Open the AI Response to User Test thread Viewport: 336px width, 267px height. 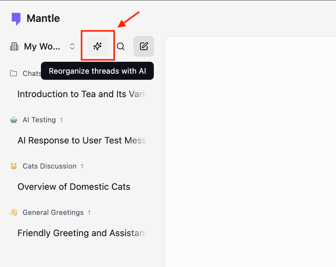pyautogui.click(x=83, y=141)
